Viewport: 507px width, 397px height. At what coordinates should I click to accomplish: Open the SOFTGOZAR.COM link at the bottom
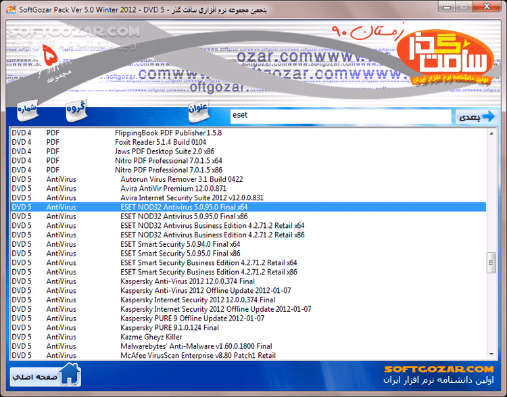click(439, 369)
